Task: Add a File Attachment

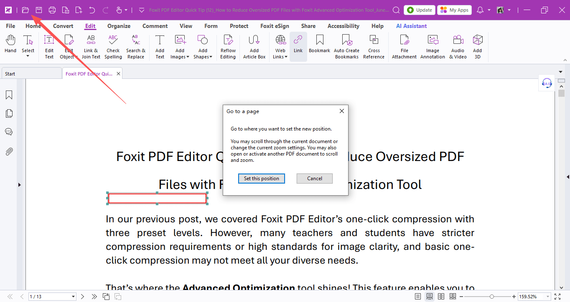Action: (404, 47)
